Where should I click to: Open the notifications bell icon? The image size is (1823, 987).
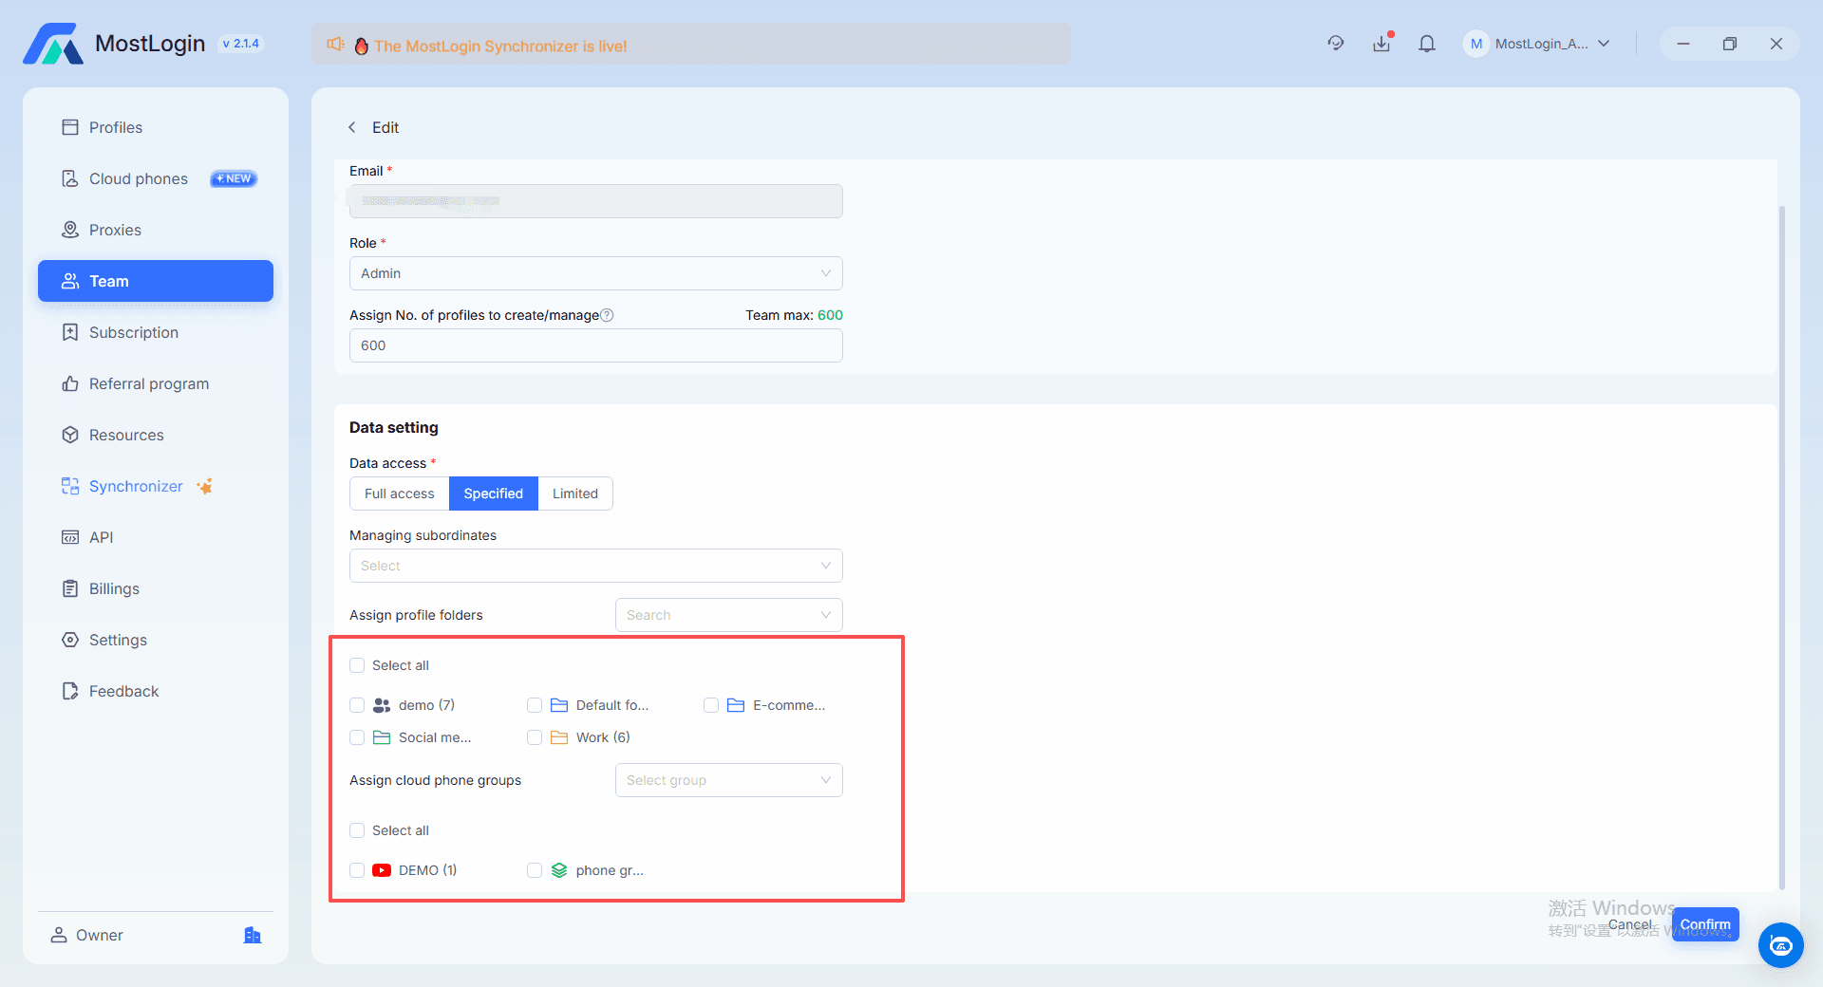point(1426,44)
